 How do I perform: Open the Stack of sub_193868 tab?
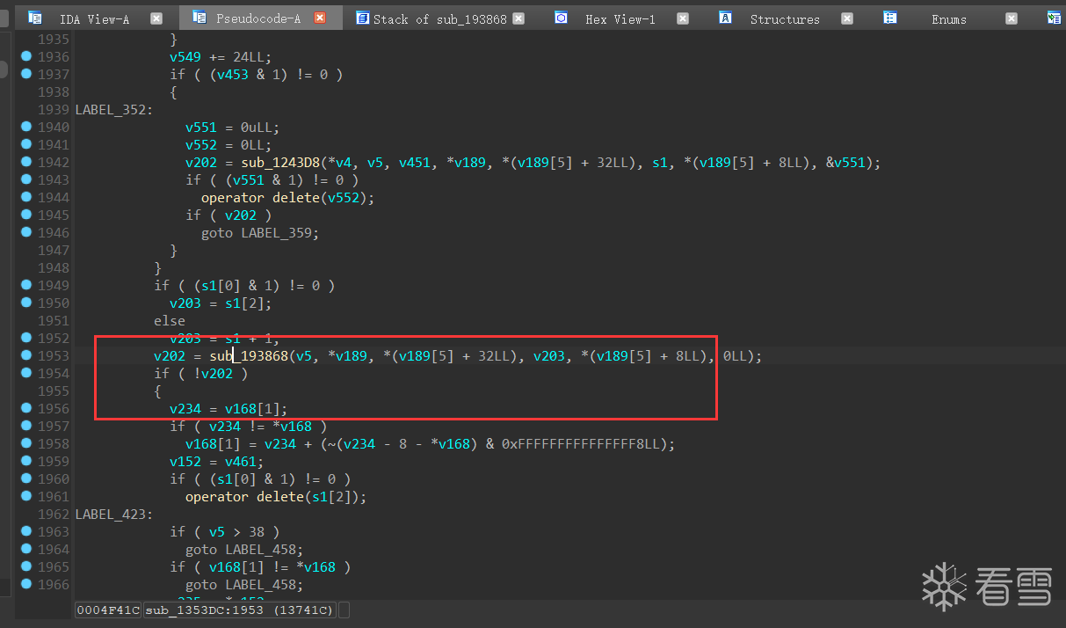click(439, 18)
